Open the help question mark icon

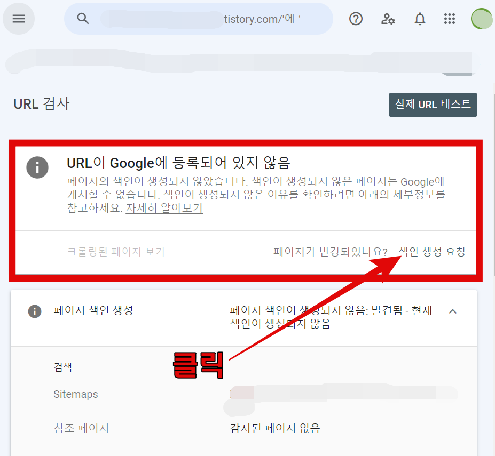pos(356,19)
